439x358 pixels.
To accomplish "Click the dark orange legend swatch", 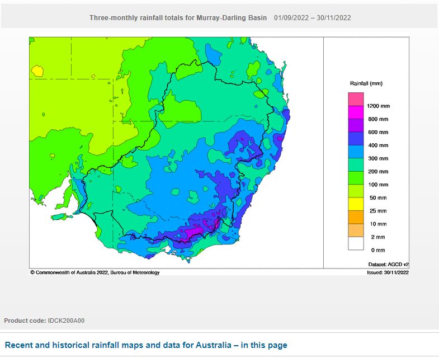I will click(x=356, y=217).
